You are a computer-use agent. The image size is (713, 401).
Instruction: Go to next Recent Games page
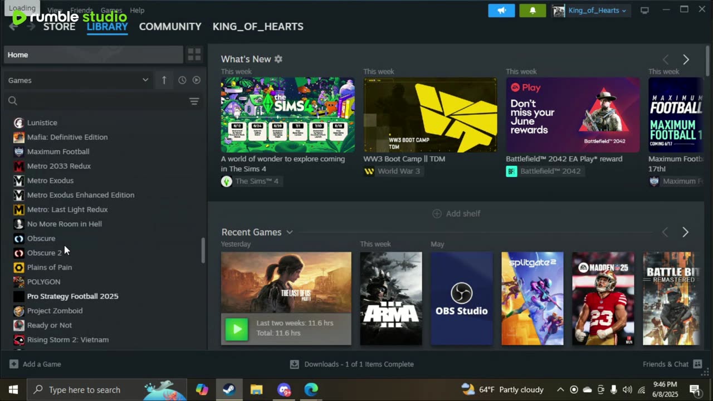685,232
